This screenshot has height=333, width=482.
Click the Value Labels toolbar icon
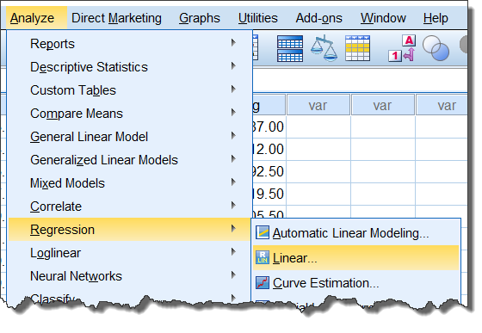click(402, 48)
